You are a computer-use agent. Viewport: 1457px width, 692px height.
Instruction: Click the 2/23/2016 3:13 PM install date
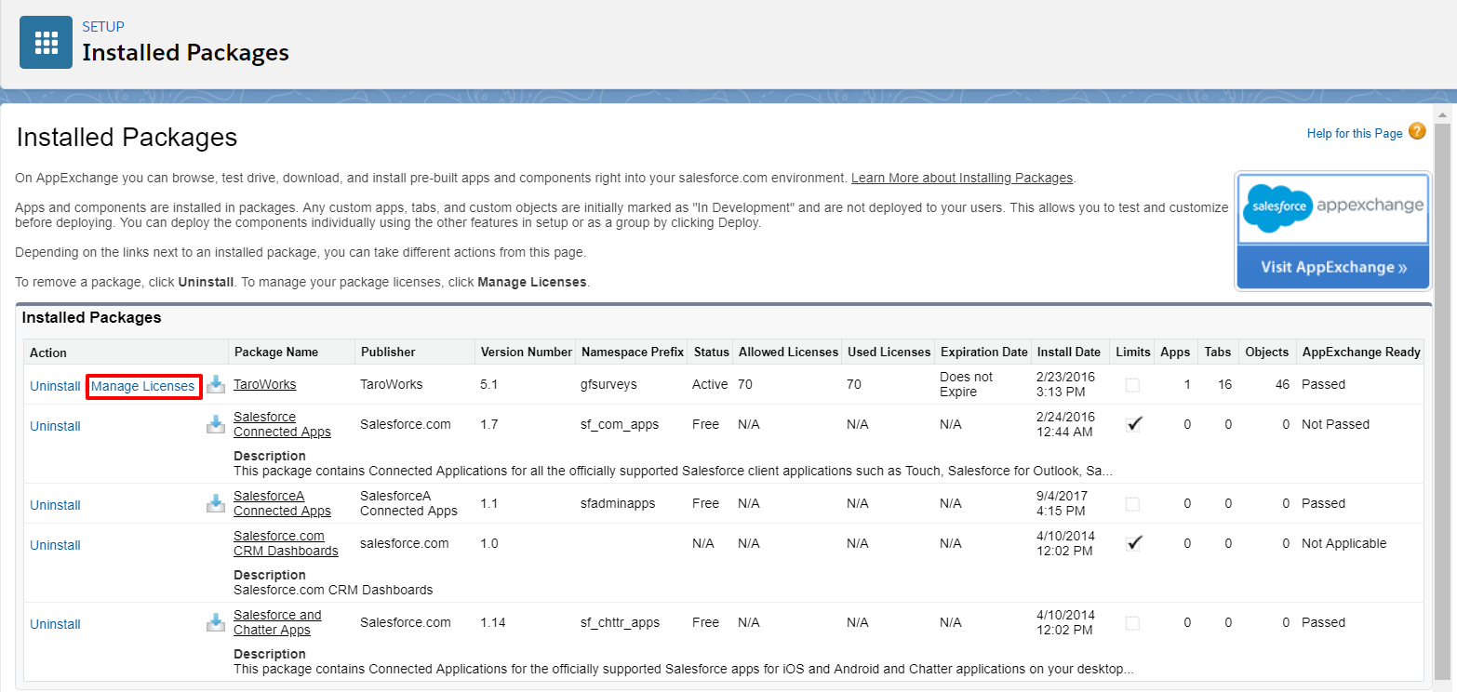click(x=1066, y=384)
